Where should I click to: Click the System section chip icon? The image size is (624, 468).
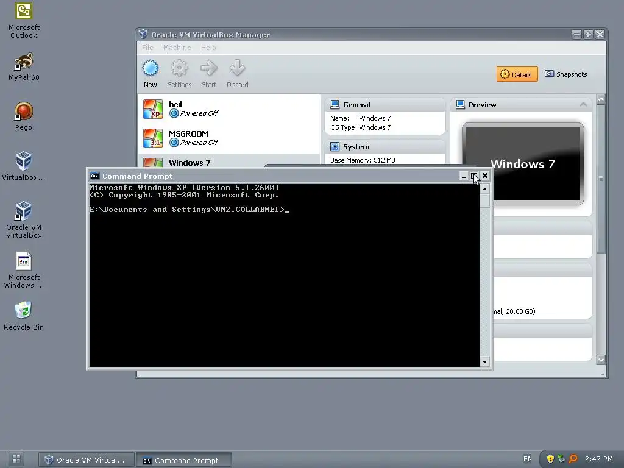pyautogui.click(x=335, y=147)
